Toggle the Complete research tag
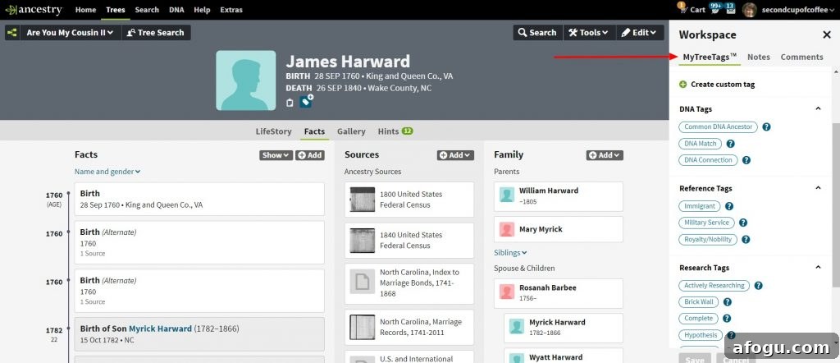 (698, 318)
